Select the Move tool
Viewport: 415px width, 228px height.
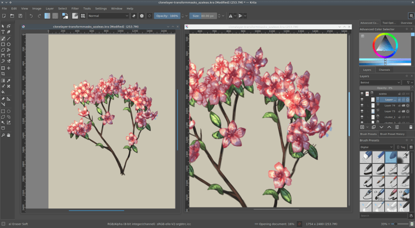click(9, 68)
